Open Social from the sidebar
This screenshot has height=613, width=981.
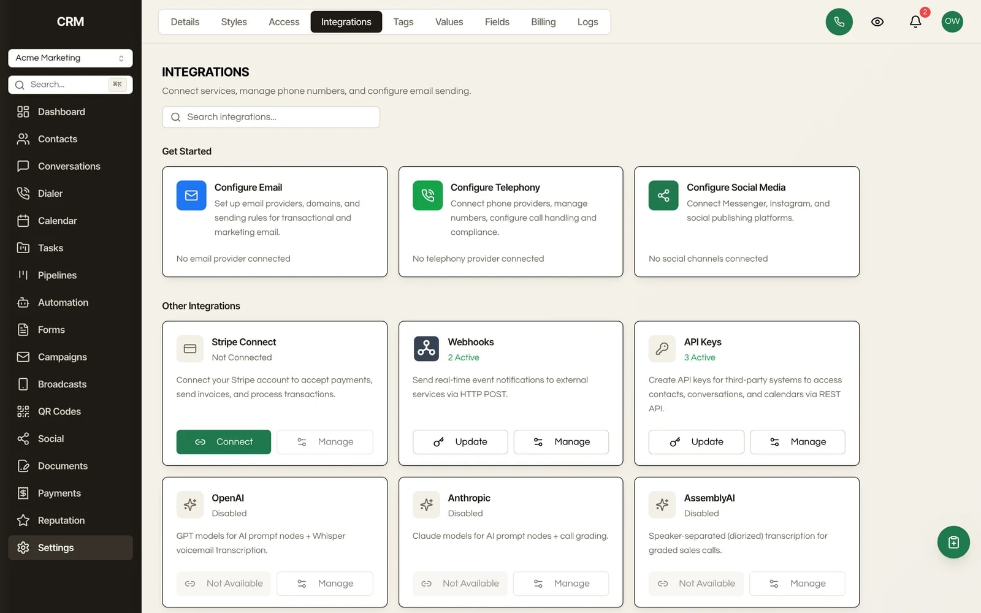71,439
